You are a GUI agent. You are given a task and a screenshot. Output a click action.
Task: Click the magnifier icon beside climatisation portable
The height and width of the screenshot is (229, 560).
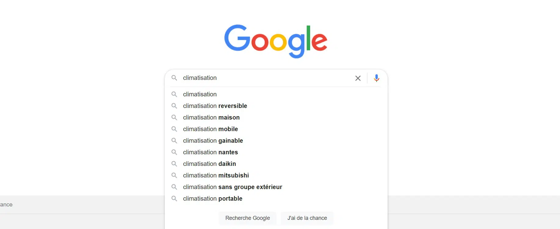click(174, 199)
